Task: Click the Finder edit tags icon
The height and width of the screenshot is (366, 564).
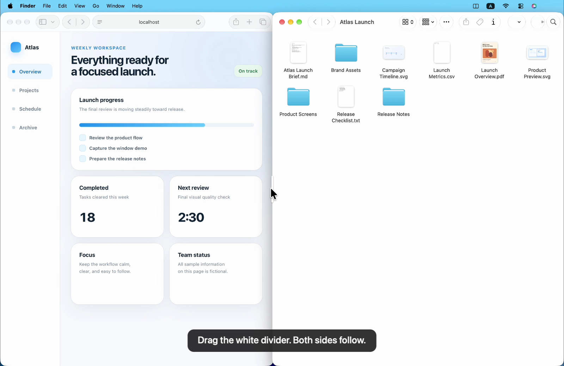Action: pyautogui.click(x=480, y=22)
